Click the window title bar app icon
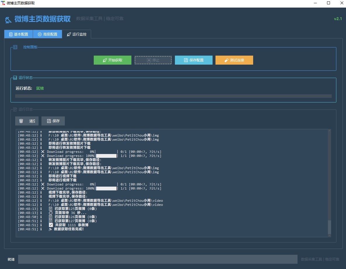This screenshot has height=269, width=346. [3, 3]
